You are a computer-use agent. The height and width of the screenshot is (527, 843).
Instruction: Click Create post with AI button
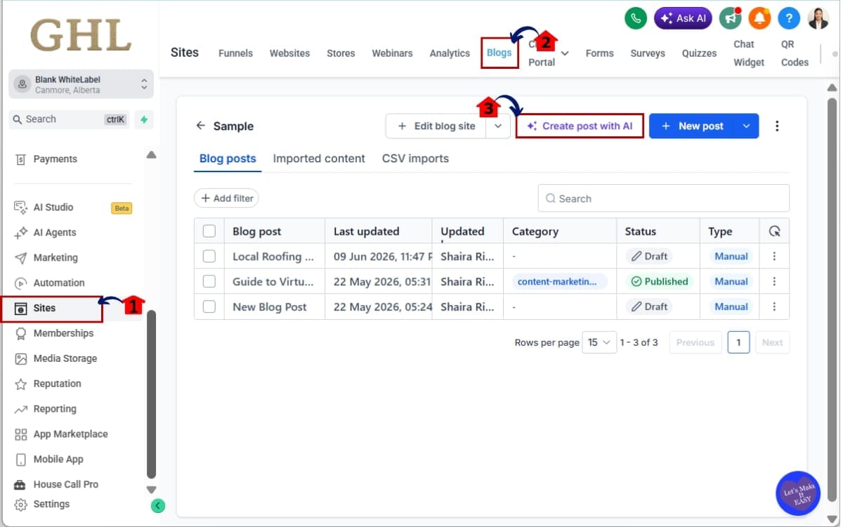coord(580,126)
